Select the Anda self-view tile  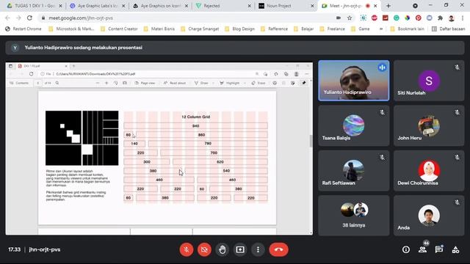point(429,216)
